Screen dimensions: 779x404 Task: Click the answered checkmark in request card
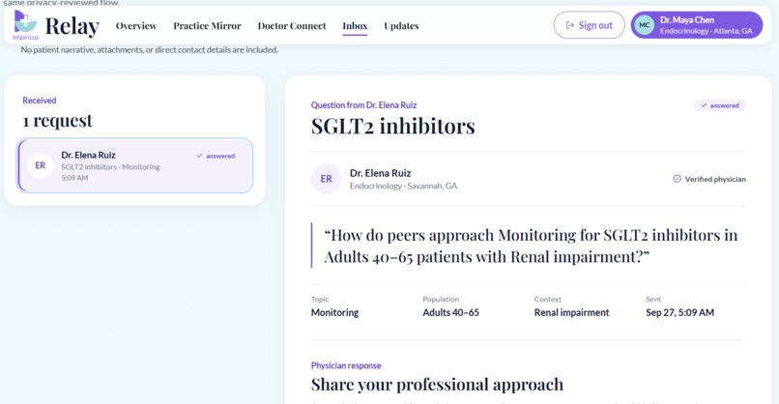pyautogui.click(x=199, y=156)
